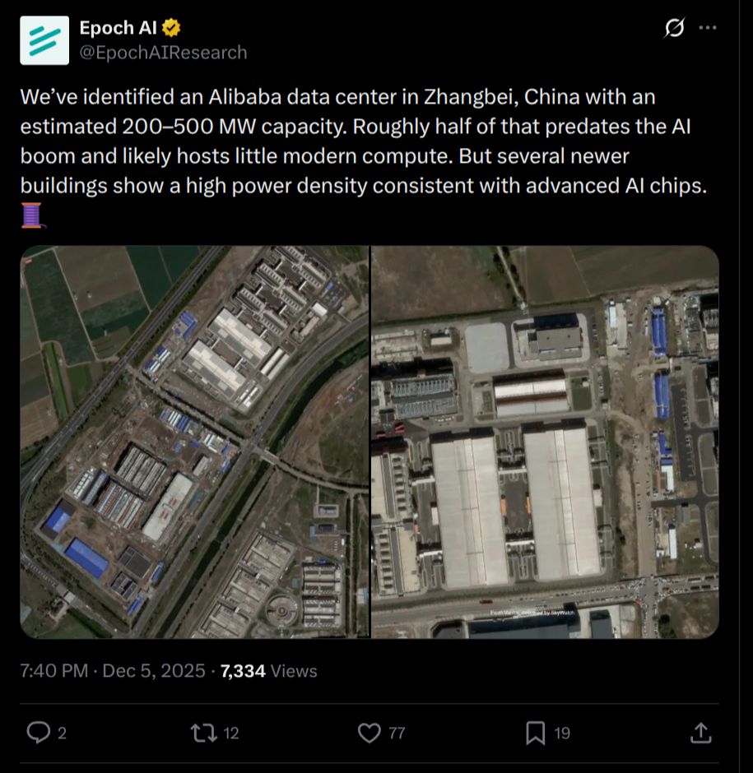
Task: Open the left satellite image of the campus
Action: point(194,442)
